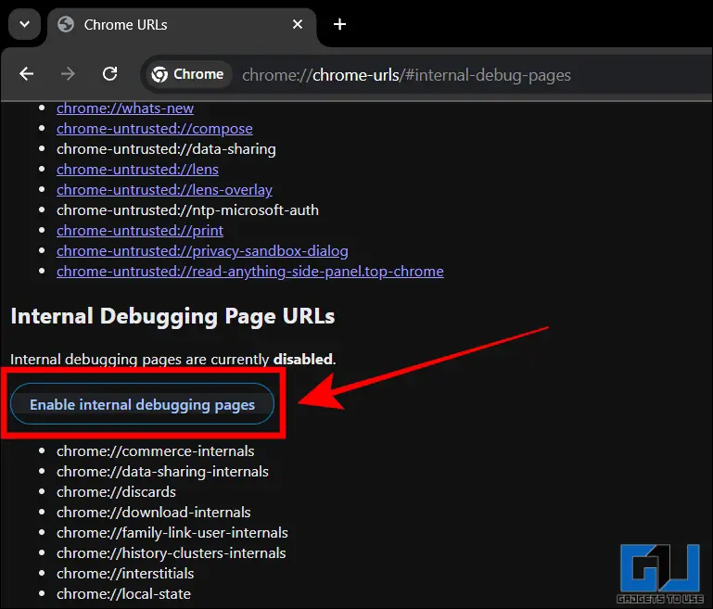
Task: Click the forward navigation arrow
Action: point(68,74)
